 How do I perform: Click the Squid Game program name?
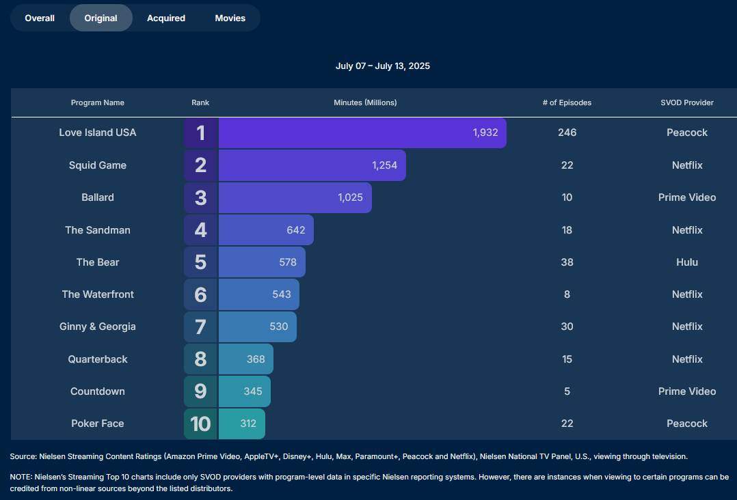[98, 165]
